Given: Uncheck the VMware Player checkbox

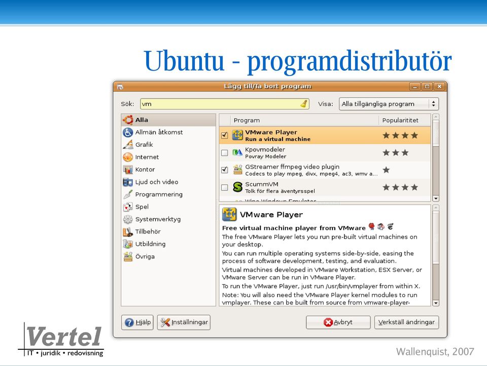Looking at the screenshot, I should [x=225, y=136].
